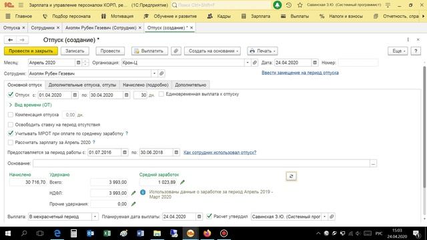
Task: Check Рассчитать зарплату за Апрель 2020
Action: tap(11, 142)
